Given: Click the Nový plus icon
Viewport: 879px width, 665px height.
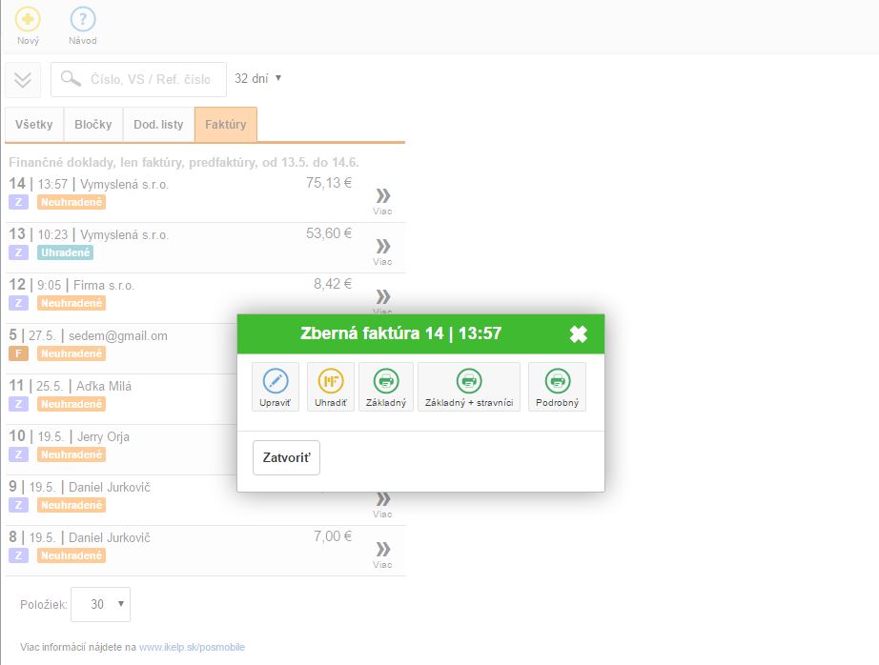Looking at the screenshot, I should (28, 21).
